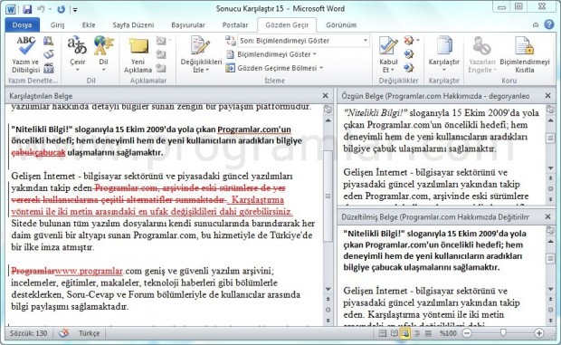
Task: Close the Karşılaştırılan Belge pane
Action: pyautogui.click(x=325, y=96)
